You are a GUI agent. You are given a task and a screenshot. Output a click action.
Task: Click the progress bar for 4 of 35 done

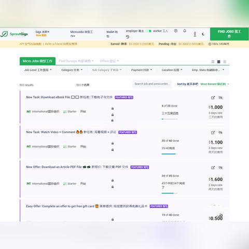tap(170, 119)
